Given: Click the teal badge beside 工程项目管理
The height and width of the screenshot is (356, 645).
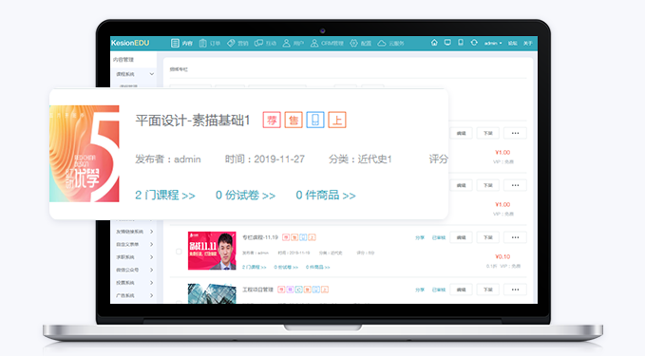Looking at the screenshot, I should click(298, 290).
